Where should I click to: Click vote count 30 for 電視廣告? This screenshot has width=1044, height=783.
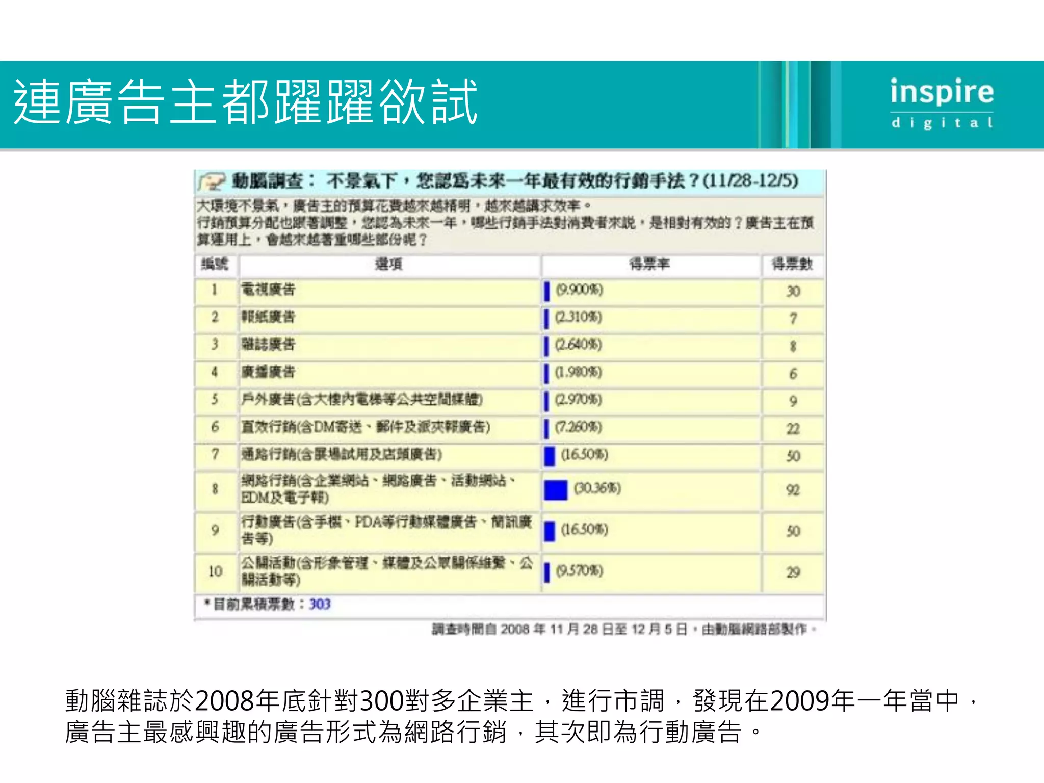click(793, 291)
